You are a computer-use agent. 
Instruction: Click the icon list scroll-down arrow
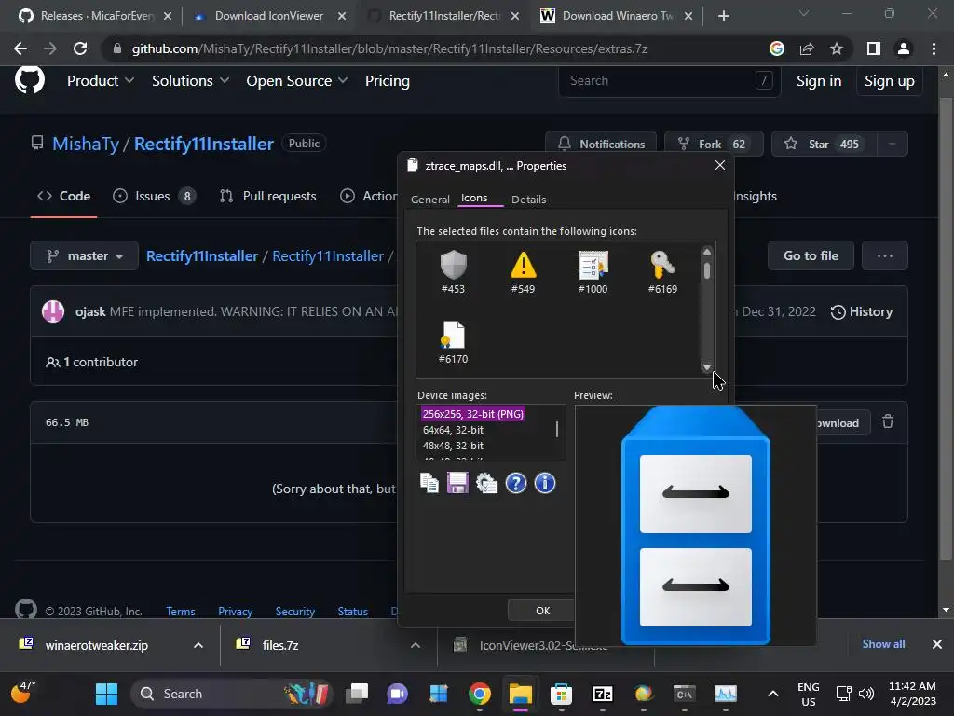[x=707, y=367]
